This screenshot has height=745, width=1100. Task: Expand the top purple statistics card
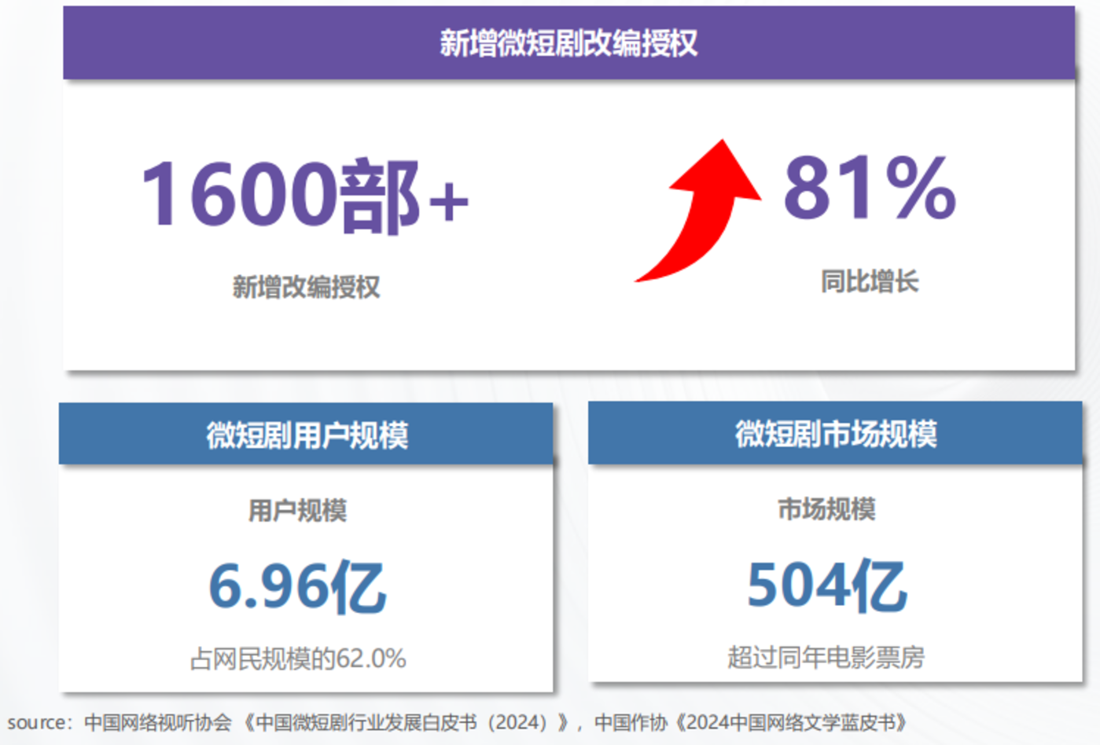[x=570, y=228]
